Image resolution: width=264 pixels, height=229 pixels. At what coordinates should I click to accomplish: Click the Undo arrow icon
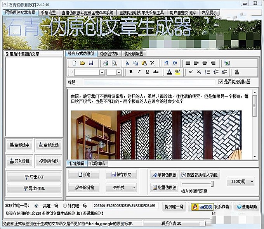166,63
